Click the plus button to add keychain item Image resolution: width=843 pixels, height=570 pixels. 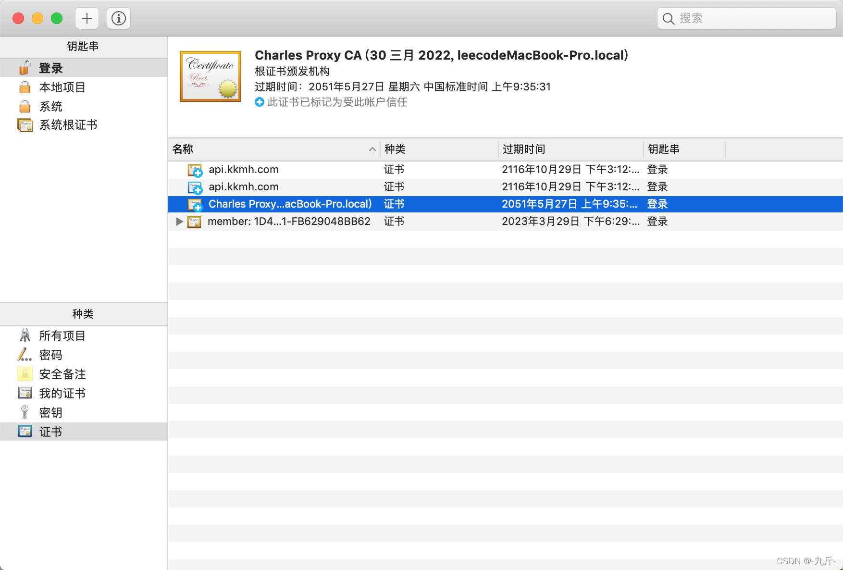[x=87, y=18]
